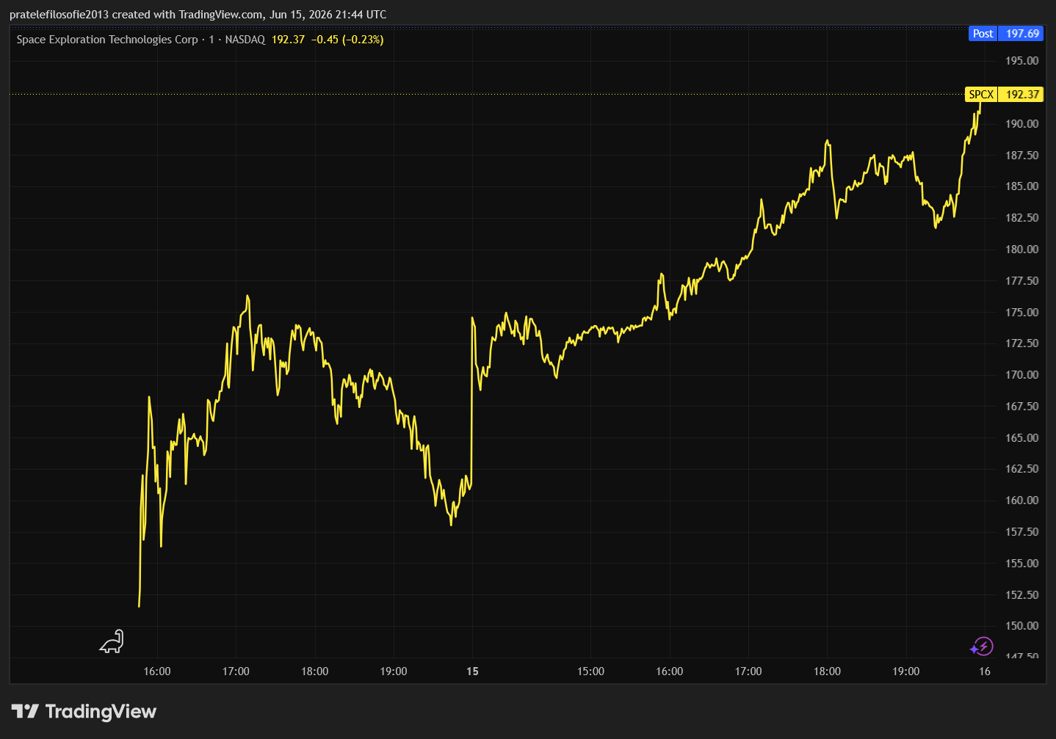Click the 157.50 price axis label

click(x=1022, y=532)
